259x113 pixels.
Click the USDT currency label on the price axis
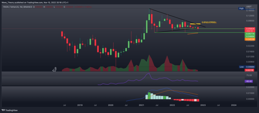[249, 6]
